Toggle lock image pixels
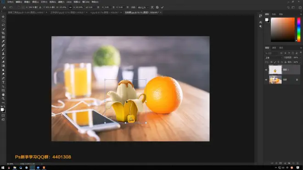Viewport: 303px width, 170px height. [x=275, y=62]
